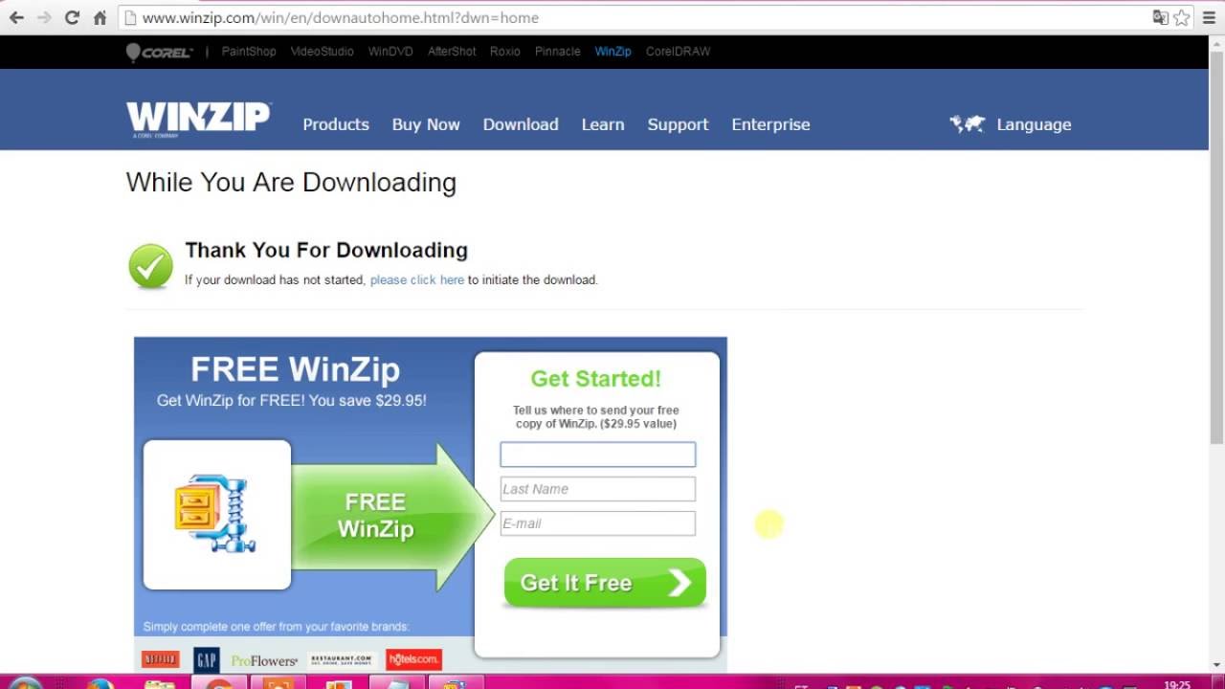Open the Products menu
The image size is (1225, 689).
coord(336,124)
